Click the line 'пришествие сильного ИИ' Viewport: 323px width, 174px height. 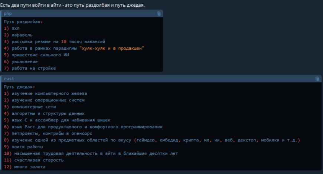pos(40,55)
